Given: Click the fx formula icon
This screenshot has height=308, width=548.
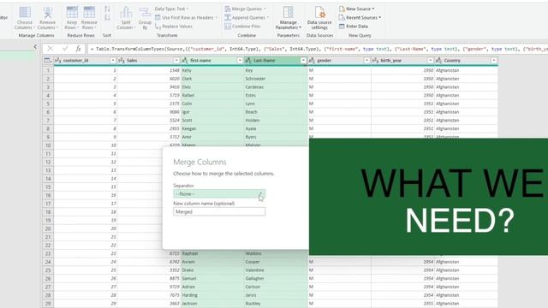Looking at the screenshot, I should (x=79, y=49).
